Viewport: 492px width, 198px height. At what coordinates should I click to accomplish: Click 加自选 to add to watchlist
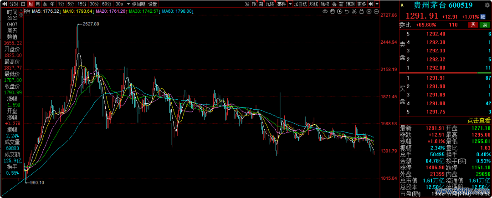pos(300,4)
